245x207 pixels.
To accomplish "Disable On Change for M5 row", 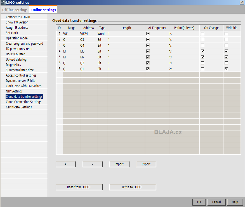I will tap(202, 51).
